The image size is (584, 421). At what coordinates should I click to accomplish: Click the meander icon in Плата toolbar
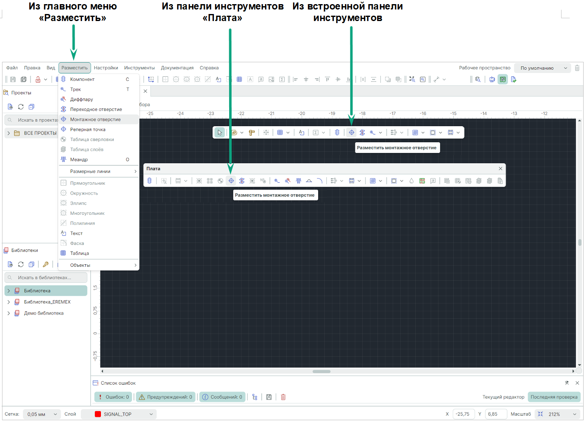coord(298,181)
